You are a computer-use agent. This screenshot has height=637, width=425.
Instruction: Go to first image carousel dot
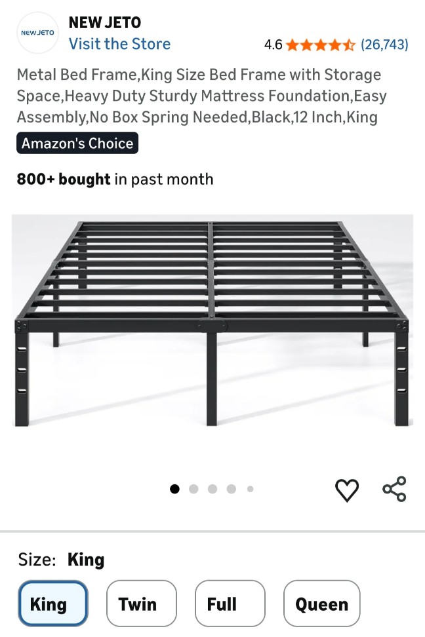coord(174,489)
